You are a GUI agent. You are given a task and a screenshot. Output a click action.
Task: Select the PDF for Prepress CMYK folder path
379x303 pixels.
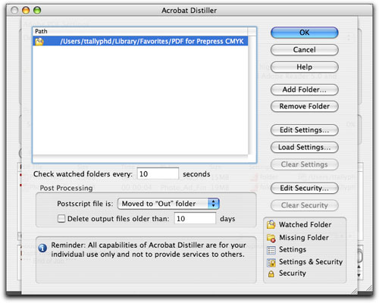pyautogui.click(x=140, y=41)
